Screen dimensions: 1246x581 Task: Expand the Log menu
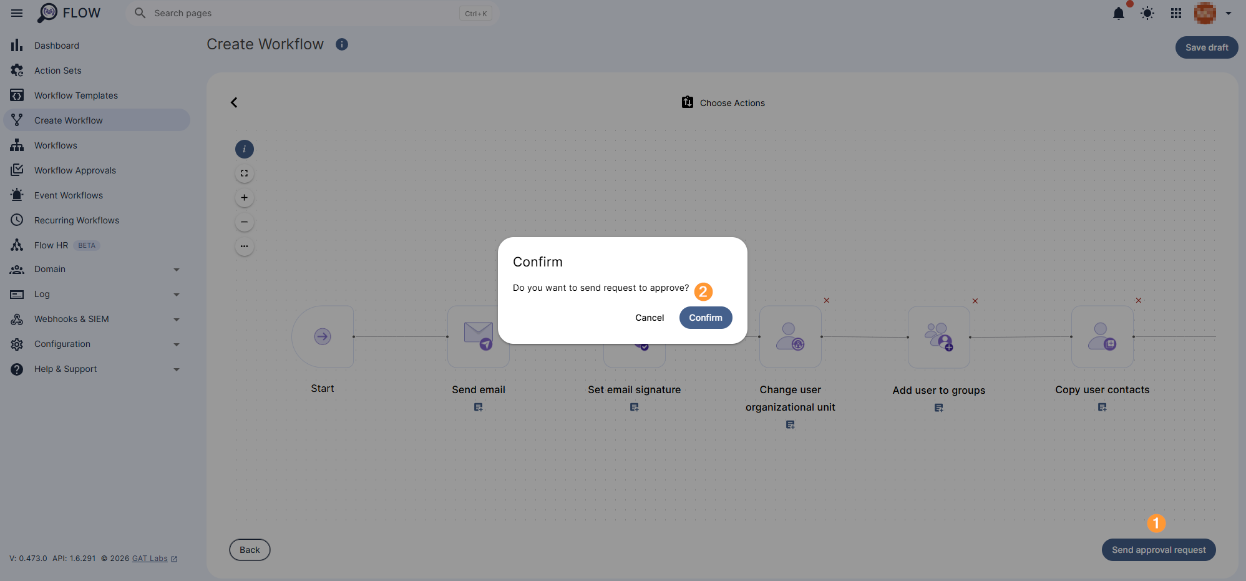[x=97, y=294]
